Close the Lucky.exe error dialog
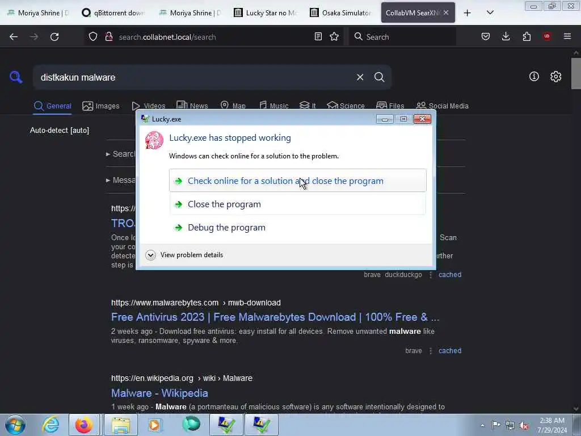The width and height of the screenshot is (581, 436). point(422,119)
